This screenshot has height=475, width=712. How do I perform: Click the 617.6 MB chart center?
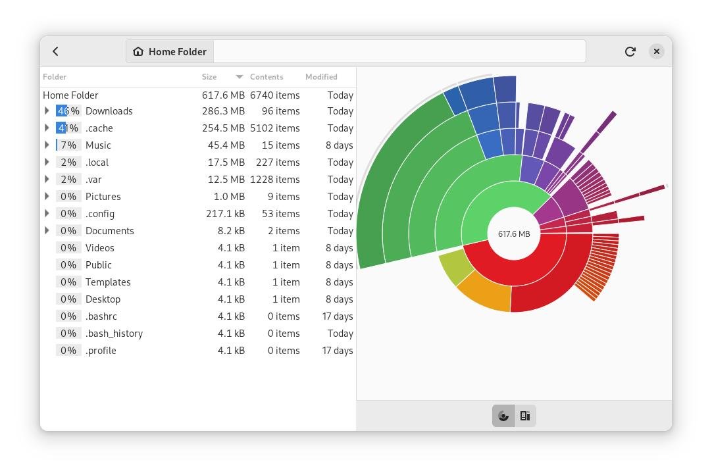coord(514,234)
